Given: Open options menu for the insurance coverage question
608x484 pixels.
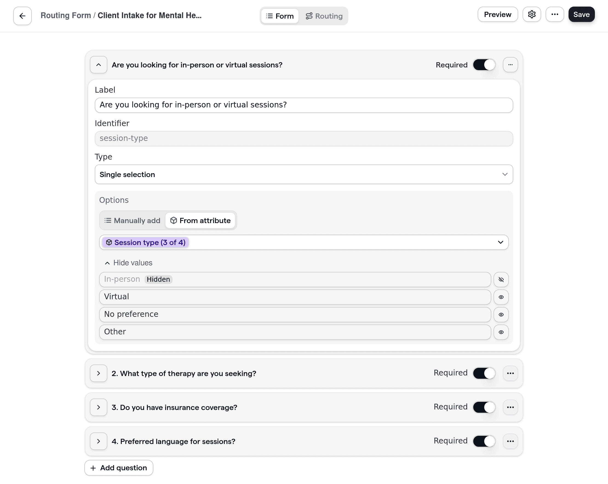Looking at the screenshot, I should [x=511, y=407].
